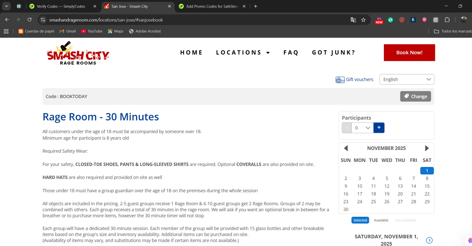Viewport: 472px width, 246px height.
Task: Select November 30 on the calendar
Action: tap(346, 209)
